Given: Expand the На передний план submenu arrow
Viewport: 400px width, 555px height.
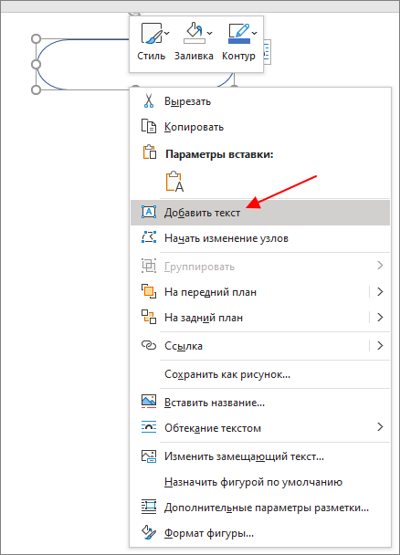Looking at the screenshot, I should pyautogui.click(x=380, y=292).
